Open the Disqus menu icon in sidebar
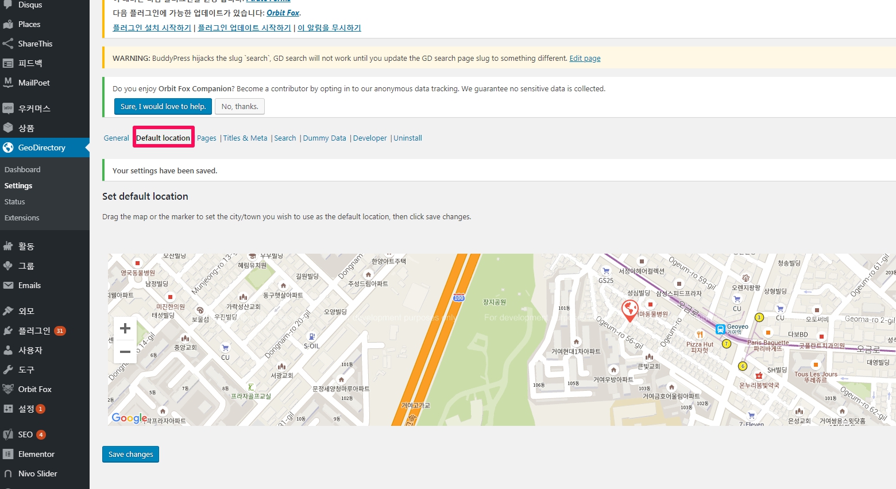This screenshot has width=896, height=489. click(x=8, y=5)
